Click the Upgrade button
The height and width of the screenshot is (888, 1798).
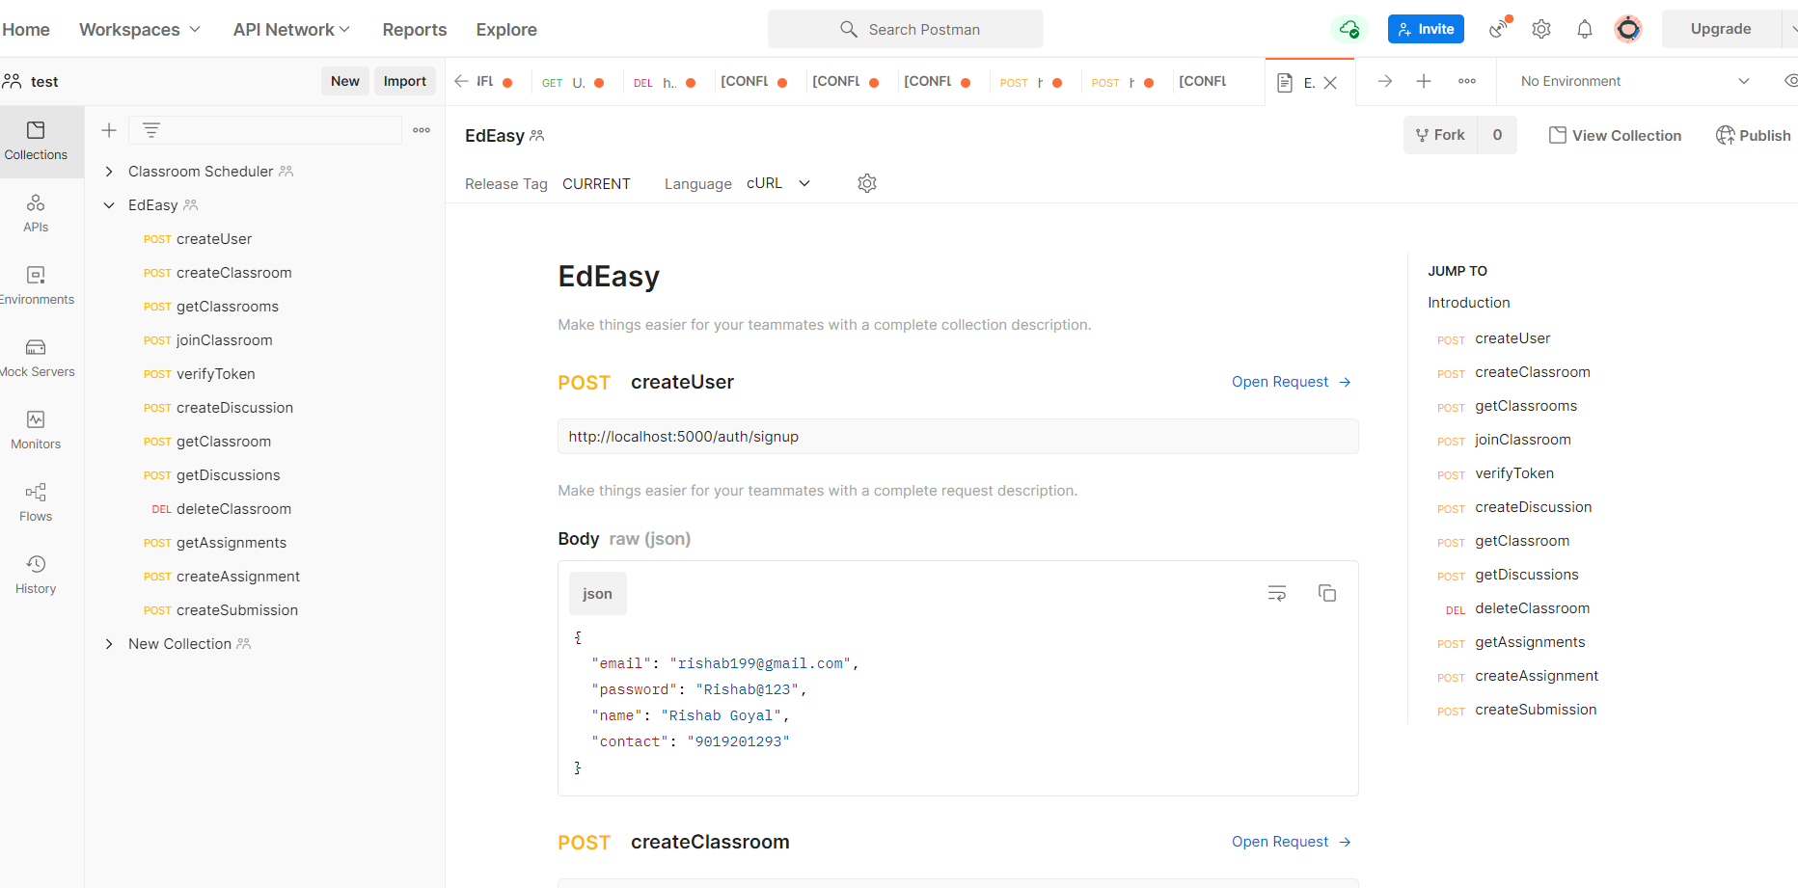click(1721, 29)
